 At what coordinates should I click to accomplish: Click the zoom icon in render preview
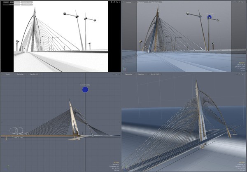tap(117, 2)
